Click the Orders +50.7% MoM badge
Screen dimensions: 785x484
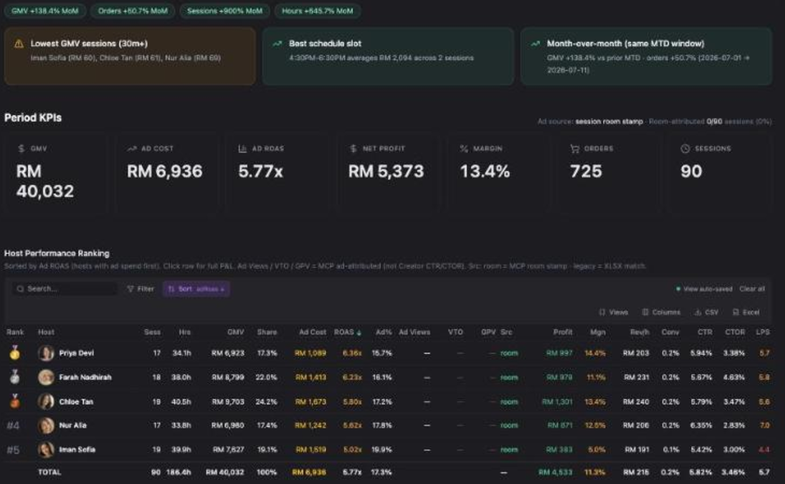pyautogui.click(x=133, y=11)
